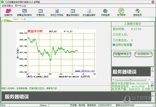156x107 pixels.
Task: Toggle 启用价格报警 checkbox
Action: [x=114, y=45]
